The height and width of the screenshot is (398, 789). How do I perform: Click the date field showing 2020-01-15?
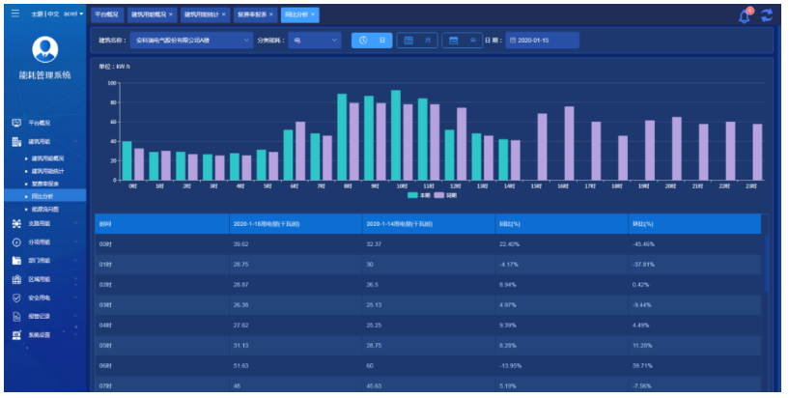tap(541, 41)
